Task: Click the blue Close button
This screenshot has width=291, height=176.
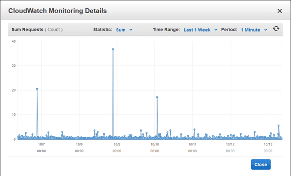Action: click(x=261, y=164)
